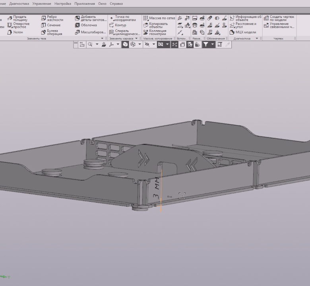Screen dimensions: 310x286
Task: Open the Приложения menu
Action: 84,4
